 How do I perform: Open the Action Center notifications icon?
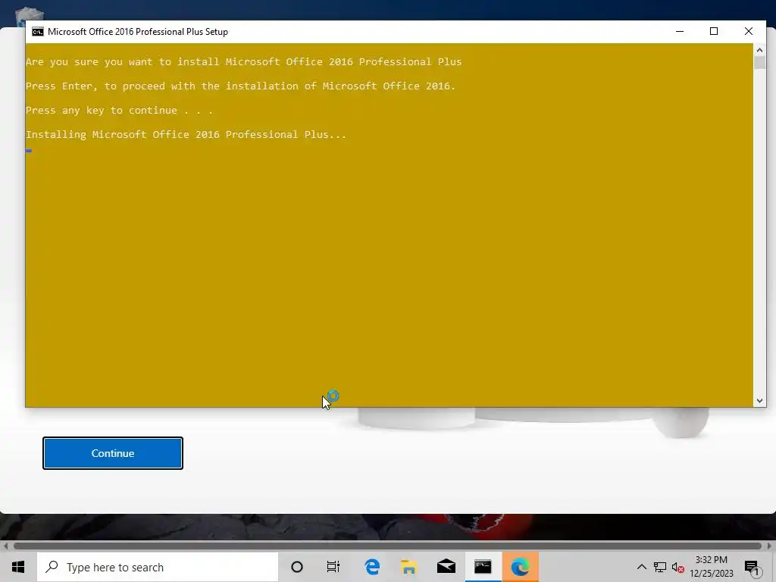tap(753, 568)
